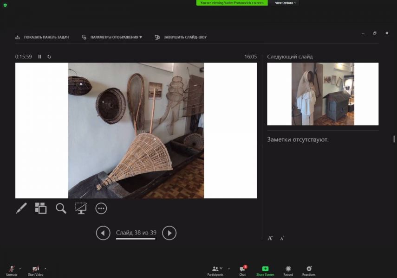
Task: Click ЗАВЕРШИТЬ СЛАЙД-ШОУ to end slideshow
Action: [x=181, y=37]
